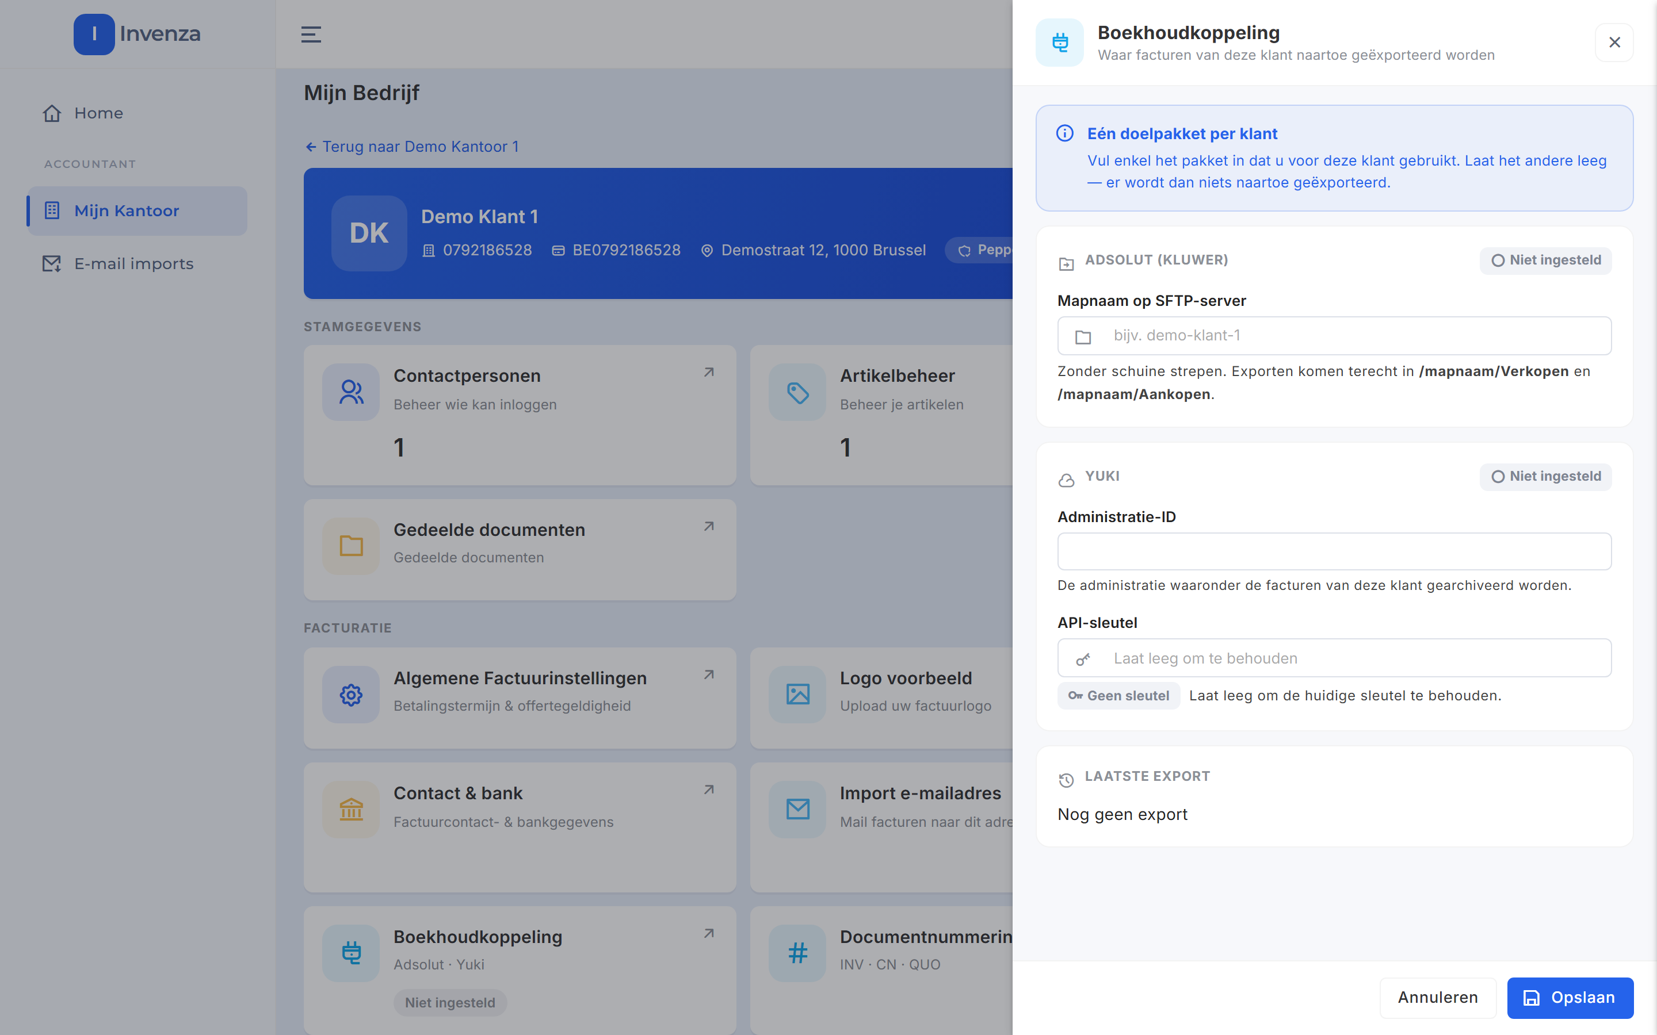This screenshot has width=1657, height=1035.
Task: Click the Algemene Factuurinstellingen gear icon
Action: (350, 694)
